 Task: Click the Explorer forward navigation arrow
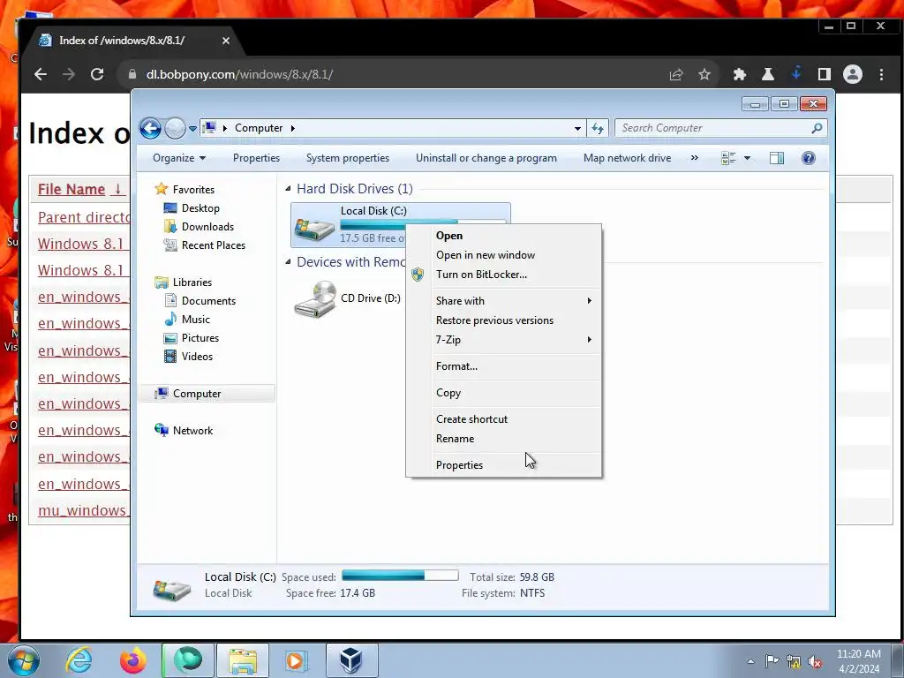175,128
